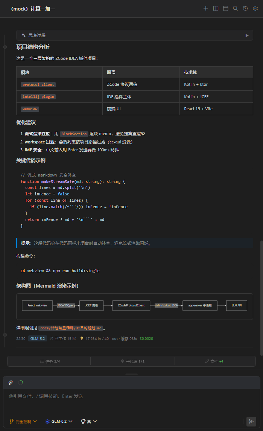Image resolution: width=263 pixels, height=431 pixels.
Task: Switch to the 文件 +4 tab
Action: [215, 361]
